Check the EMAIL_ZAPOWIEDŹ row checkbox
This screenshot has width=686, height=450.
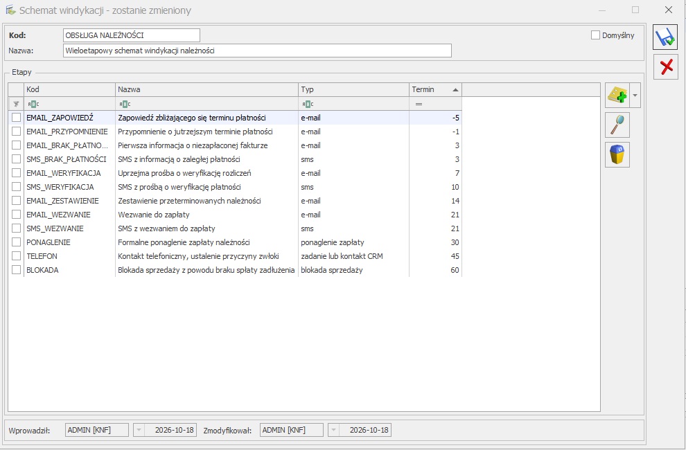click(16, 118)
